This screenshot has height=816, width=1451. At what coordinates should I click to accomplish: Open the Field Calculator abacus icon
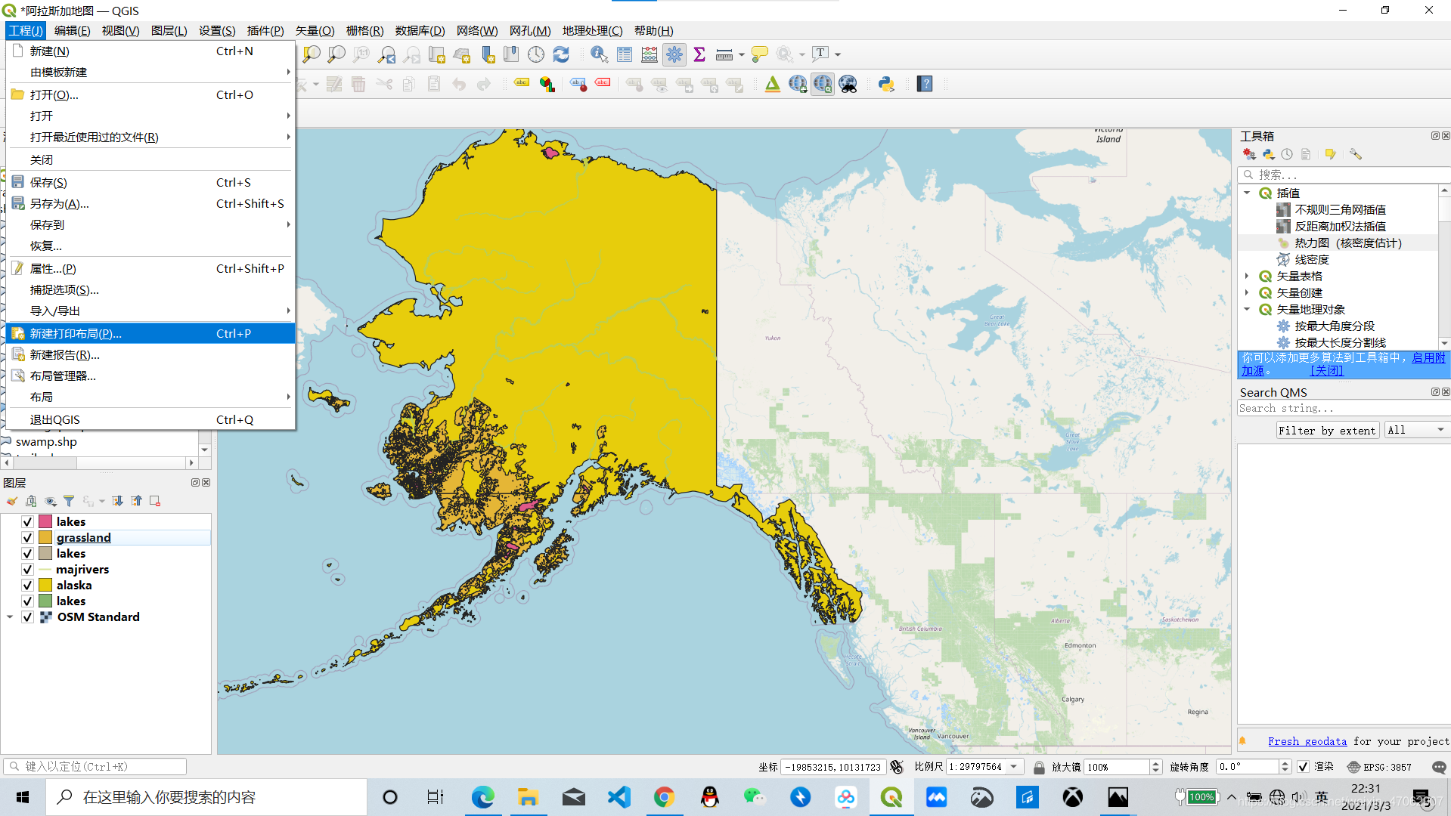(x=650, y=54)
